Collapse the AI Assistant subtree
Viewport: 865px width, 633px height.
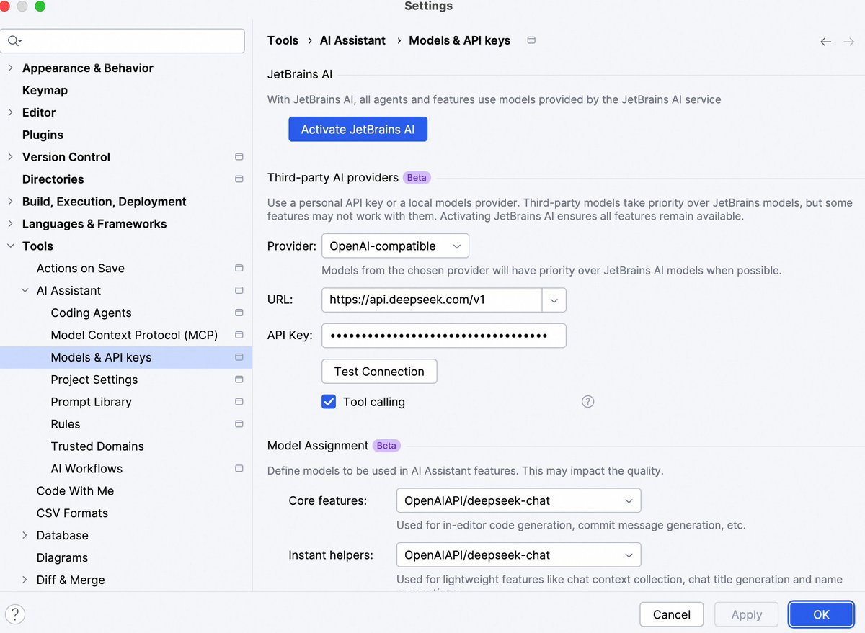[x=25, y=290]
